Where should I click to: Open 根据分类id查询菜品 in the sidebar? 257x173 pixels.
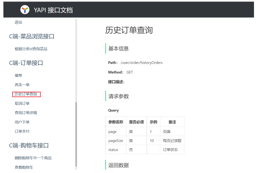pyautogui.click(x=31, y=49)
